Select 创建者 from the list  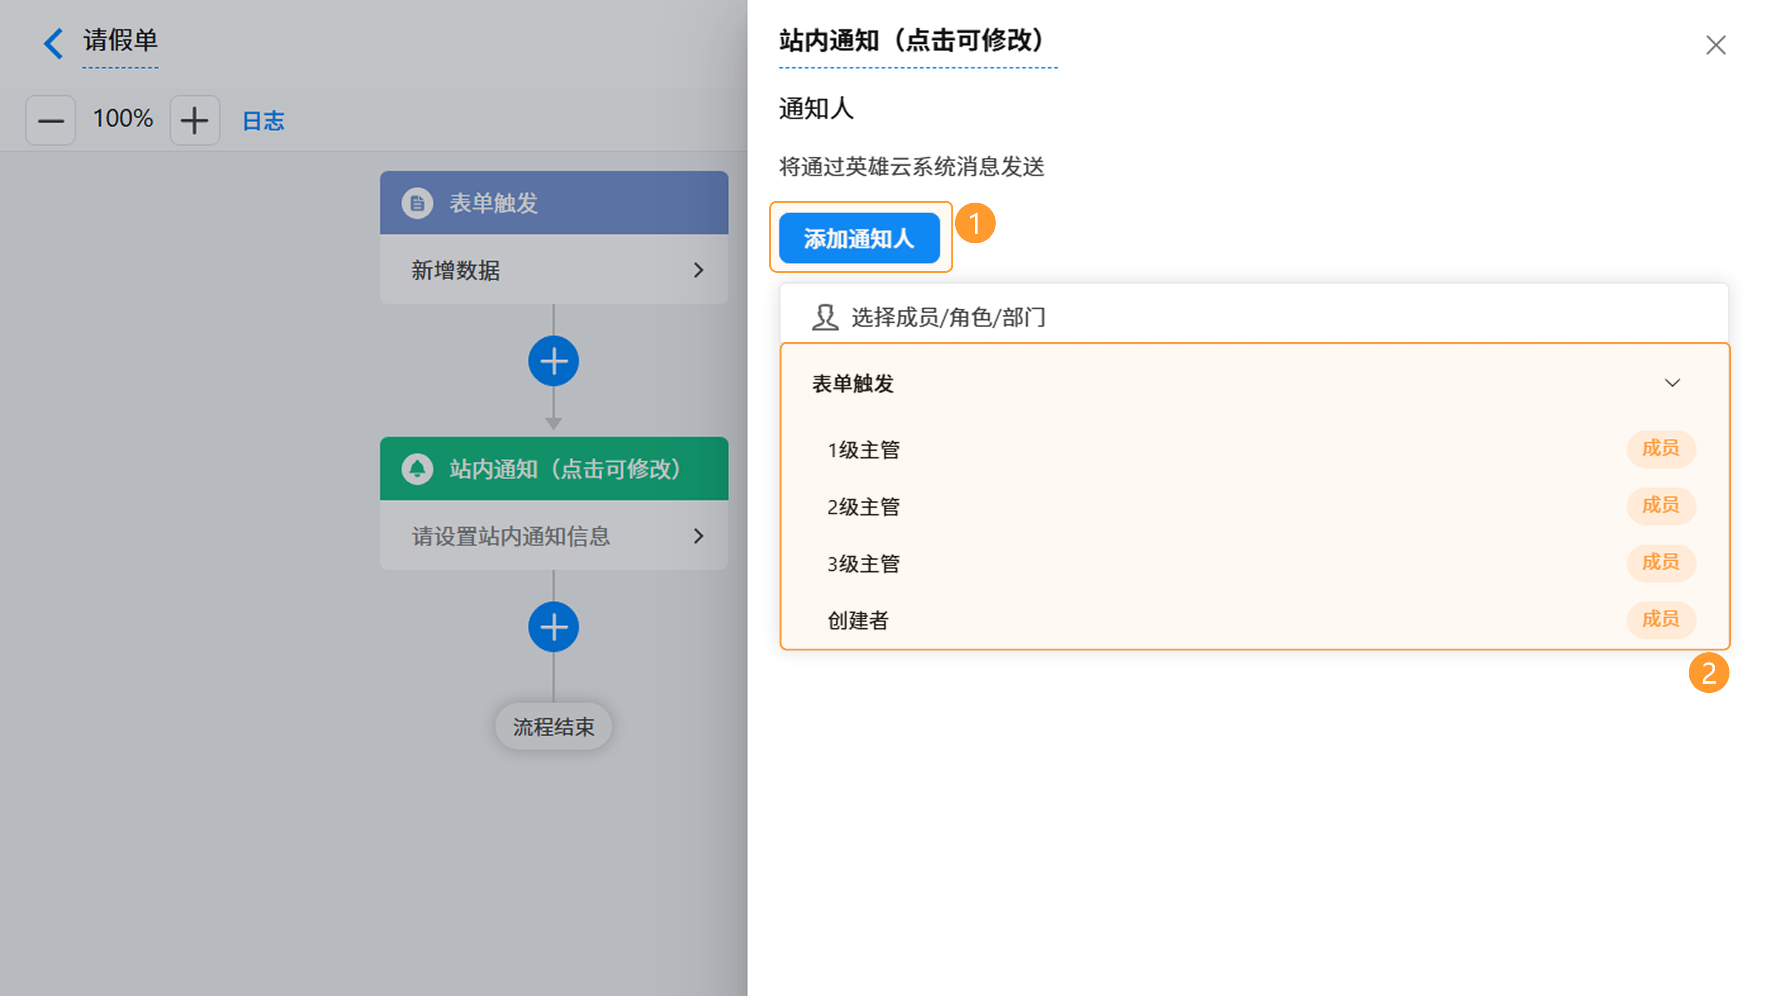point(1254,620)
